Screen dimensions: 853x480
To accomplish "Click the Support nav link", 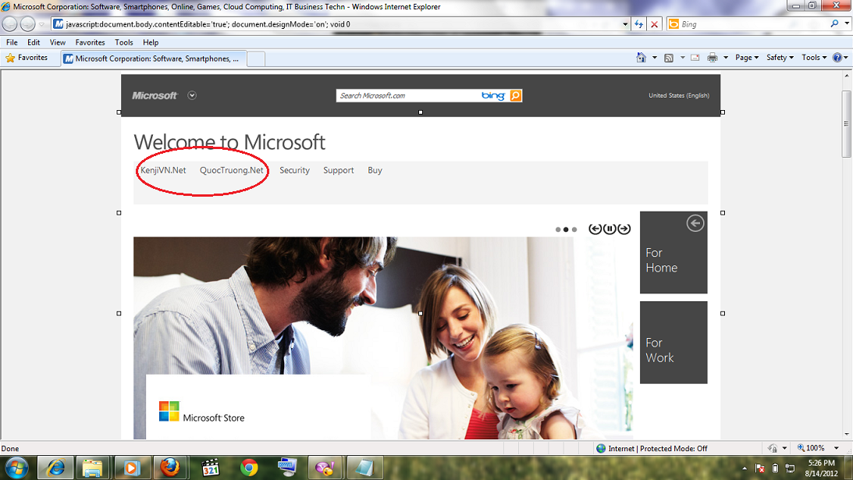I will (339, 170).
